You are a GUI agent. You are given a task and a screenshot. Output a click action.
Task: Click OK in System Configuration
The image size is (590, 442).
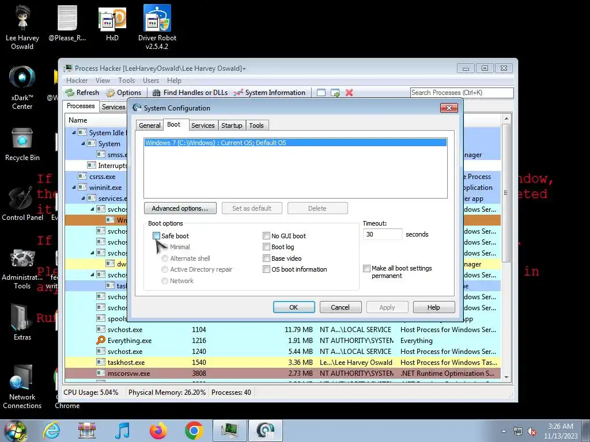coord(294,307)
